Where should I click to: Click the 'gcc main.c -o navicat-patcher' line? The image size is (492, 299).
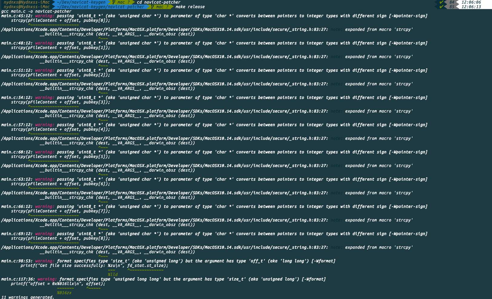point(36,11)
